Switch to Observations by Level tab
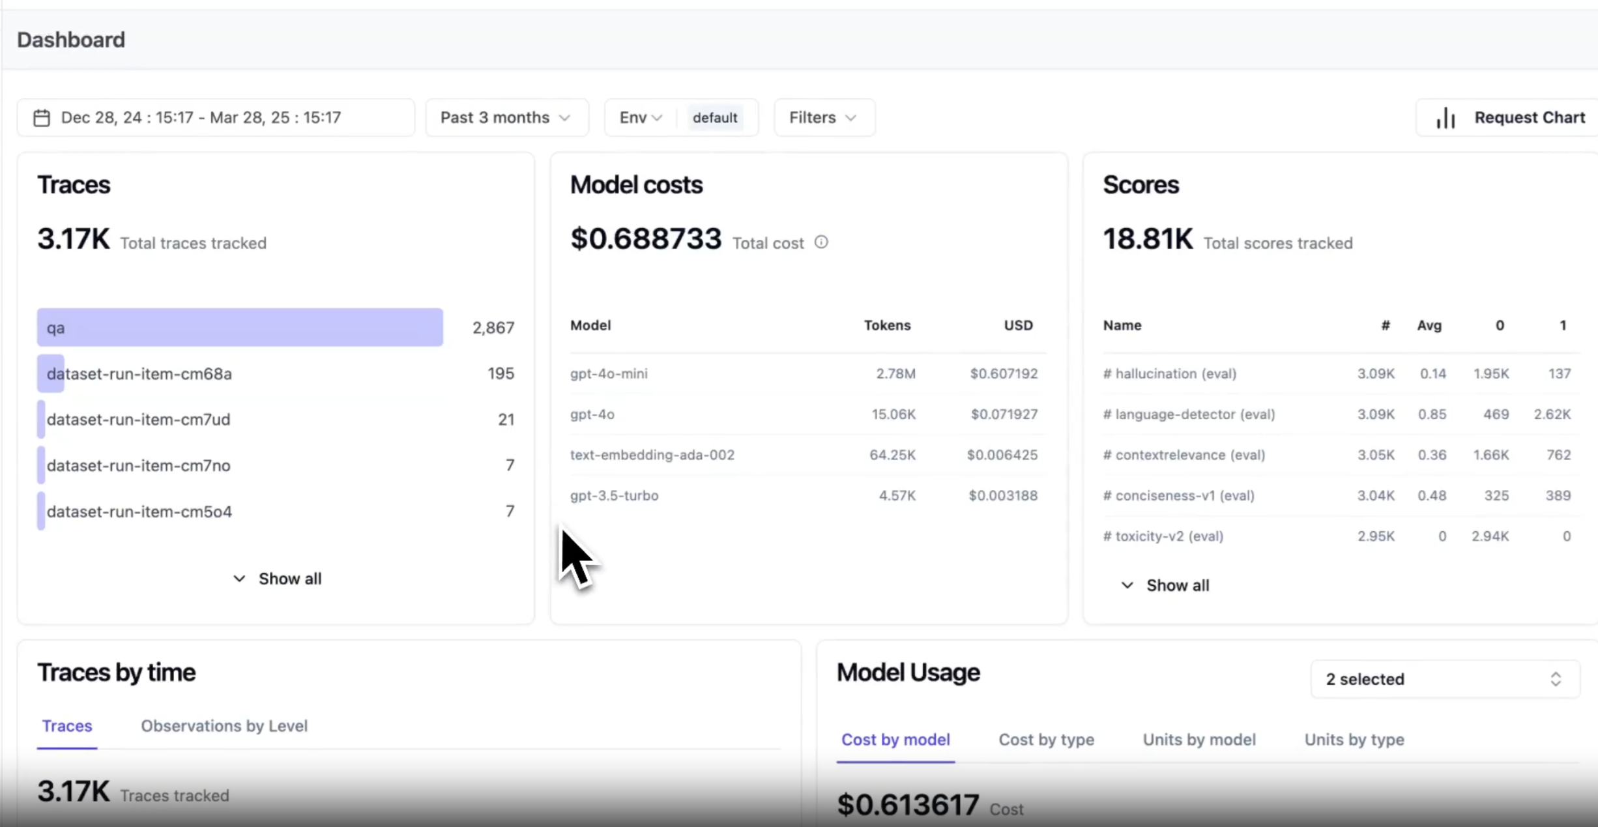This screenshot has height=827, width=1598. point(224,726)
